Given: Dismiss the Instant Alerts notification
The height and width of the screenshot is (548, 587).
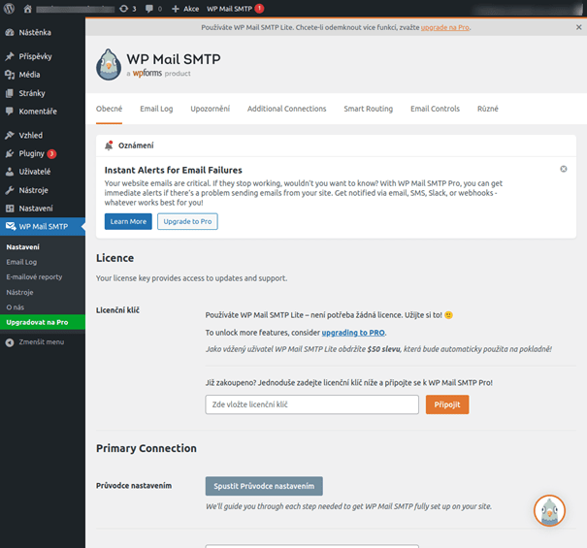Looking at the screenshot, I should tap(563, 169).
